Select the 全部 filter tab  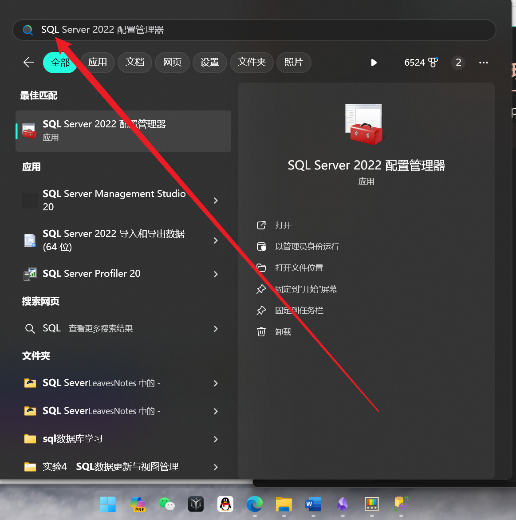click(x=60, y=63)
